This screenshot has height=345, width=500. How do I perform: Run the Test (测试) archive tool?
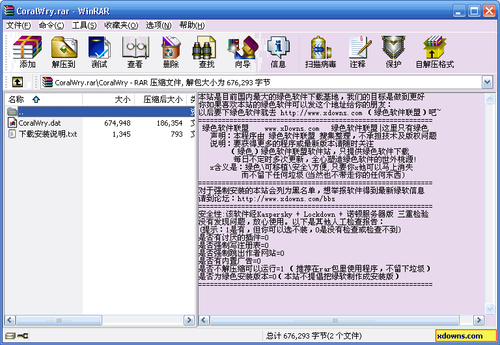click(99, 52)
